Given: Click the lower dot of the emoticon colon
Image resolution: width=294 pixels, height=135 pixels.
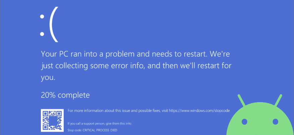Looking at the screenshot, I should 42,34.
